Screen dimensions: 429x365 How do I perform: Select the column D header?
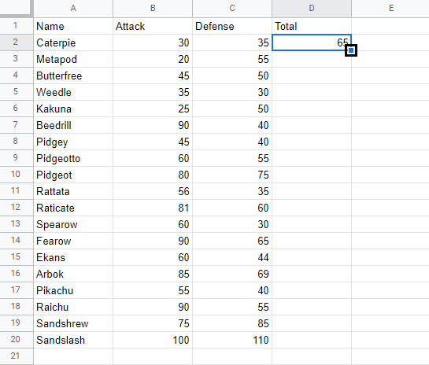(312, 9)
